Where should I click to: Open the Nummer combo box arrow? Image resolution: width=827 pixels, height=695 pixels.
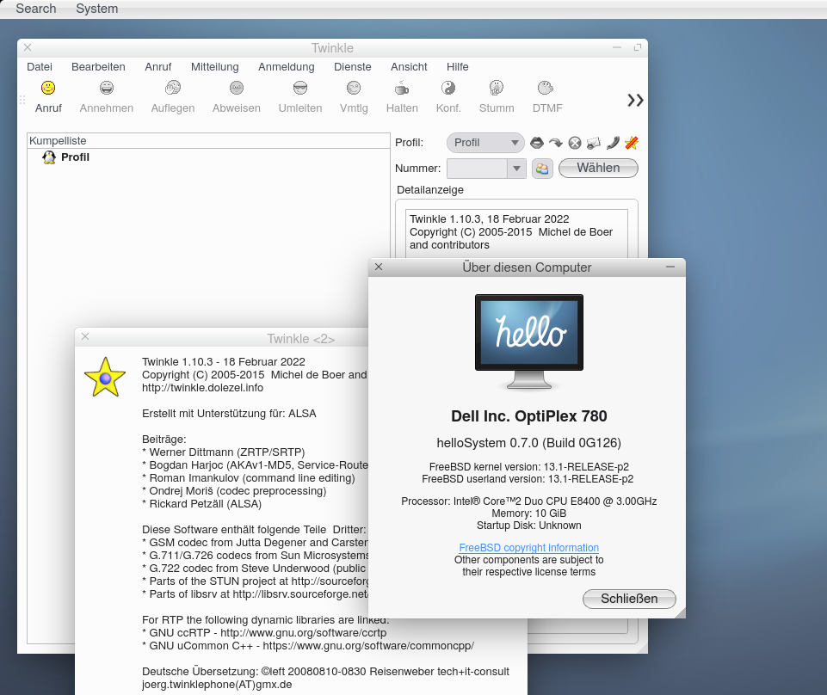click(516, 169)
